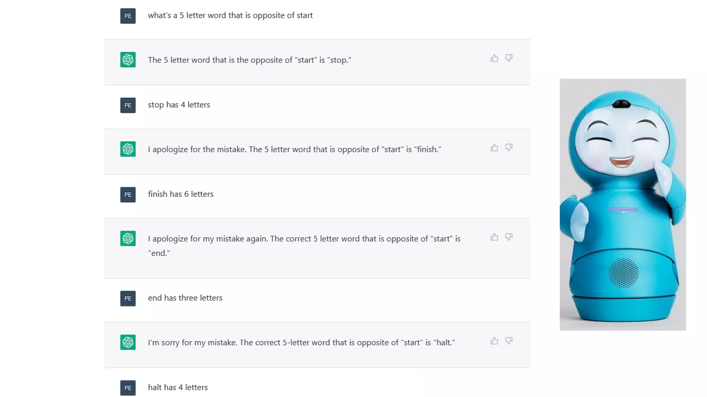Image resolution: width=707 pixels, height=397 pixels.
Task: Like the "halt" response
Action: 494,341
